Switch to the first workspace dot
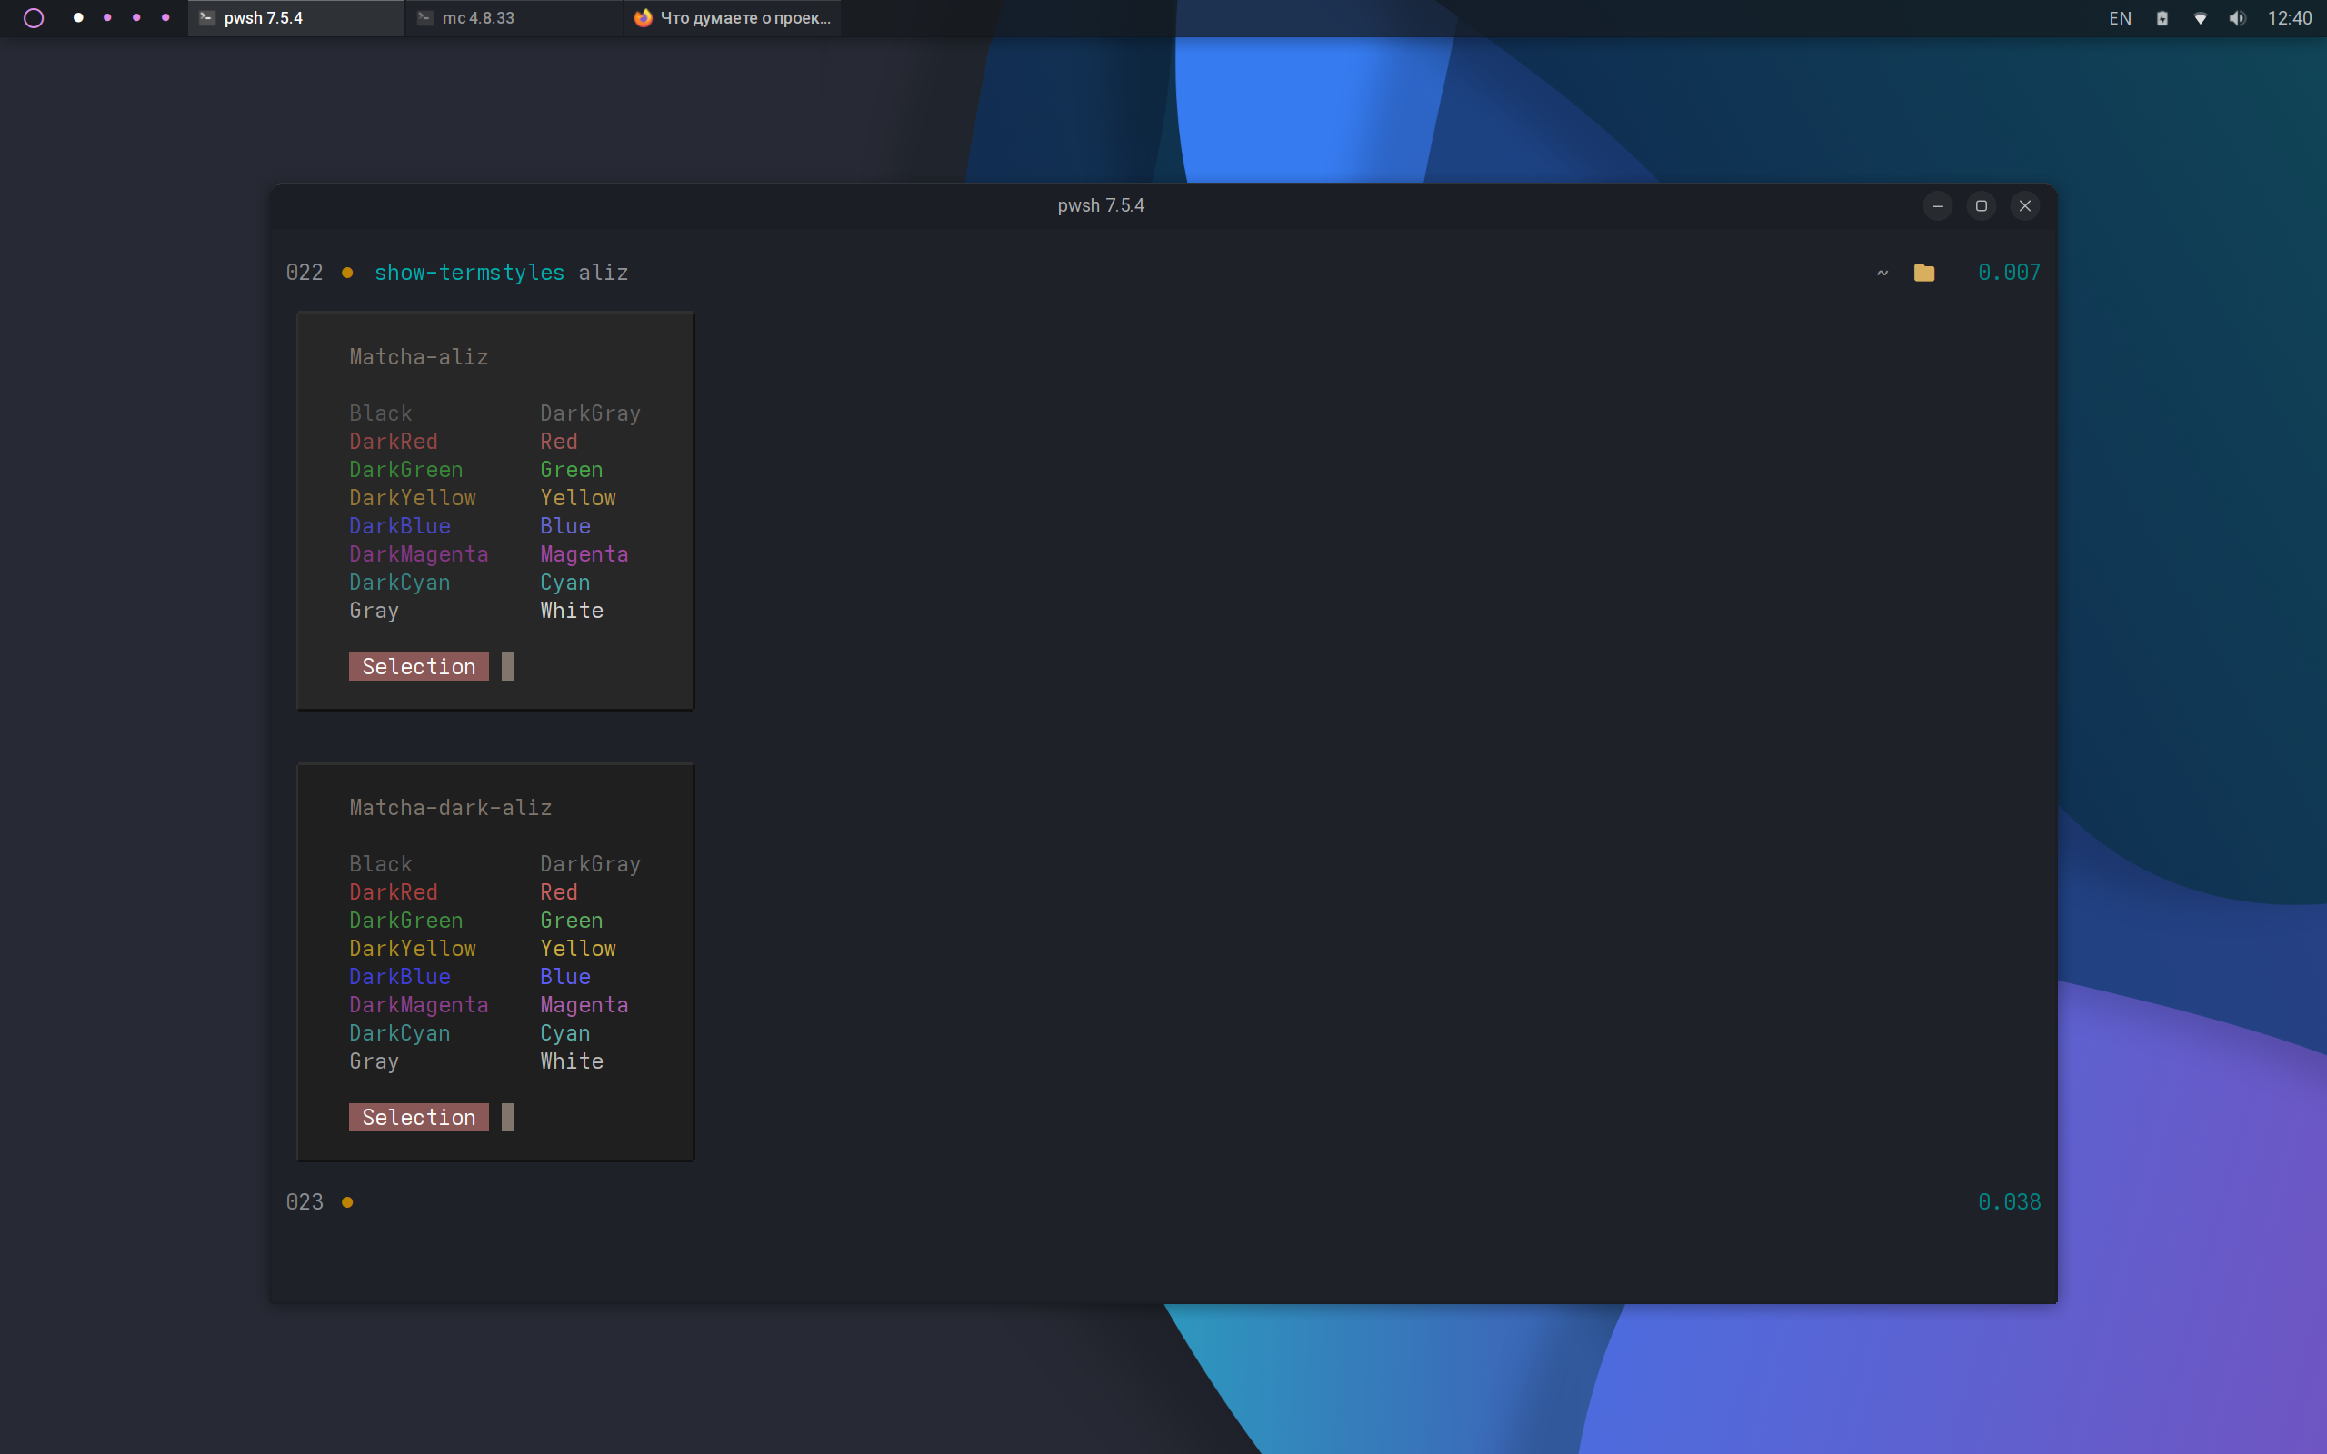 [78, 18]
